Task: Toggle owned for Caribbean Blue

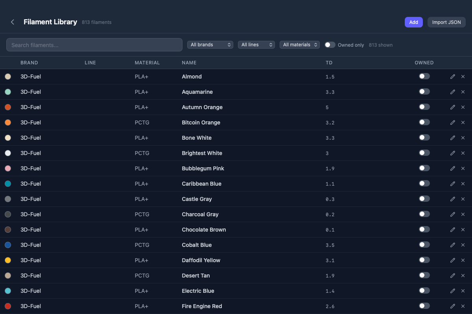Action: click(x=424, y=183)
